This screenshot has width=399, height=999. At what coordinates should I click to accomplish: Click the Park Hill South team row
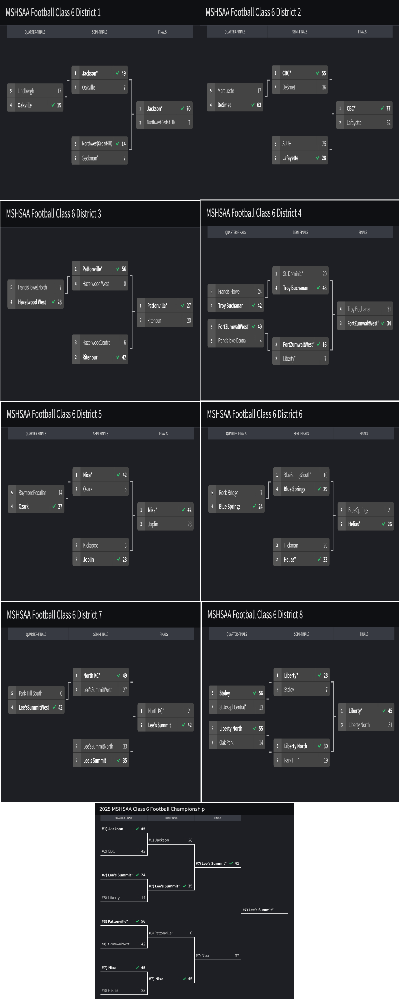30,693
